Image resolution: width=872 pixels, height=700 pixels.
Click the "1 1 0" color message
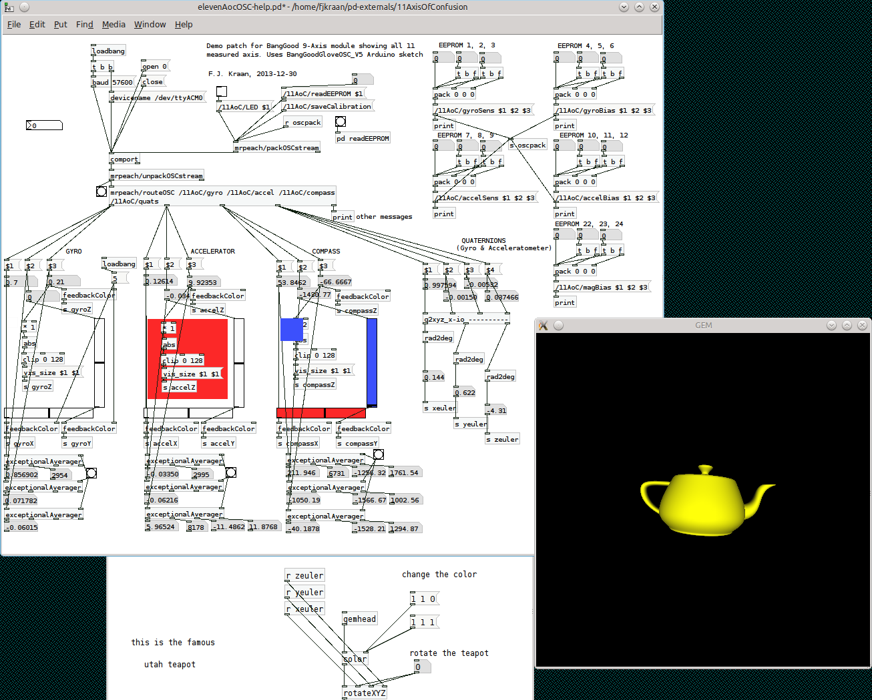click(x=423, y=599)
